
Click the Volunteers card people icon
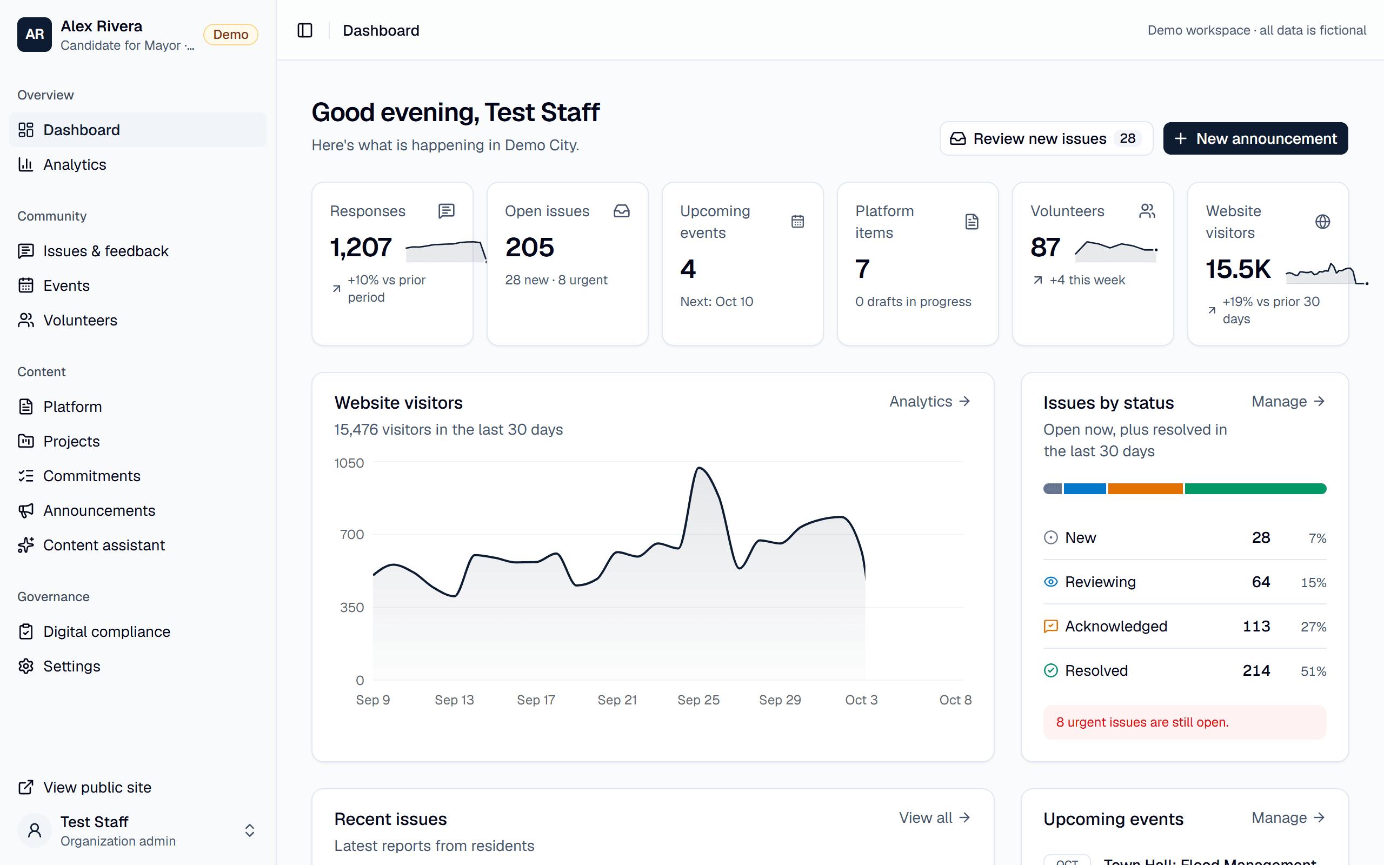tap(1147, 211)
